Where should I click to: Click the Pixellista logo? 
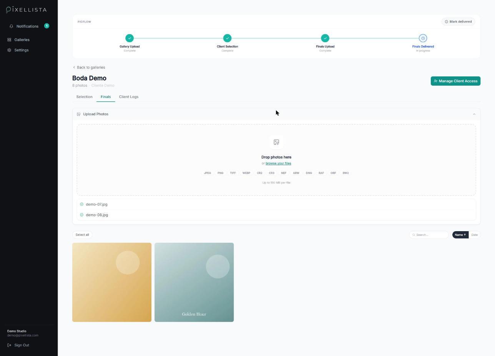[26, 10]
